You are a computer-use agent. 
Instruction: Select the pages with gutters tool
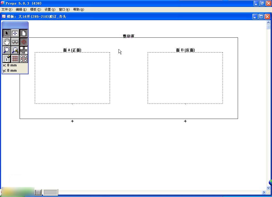click(24, 59)
